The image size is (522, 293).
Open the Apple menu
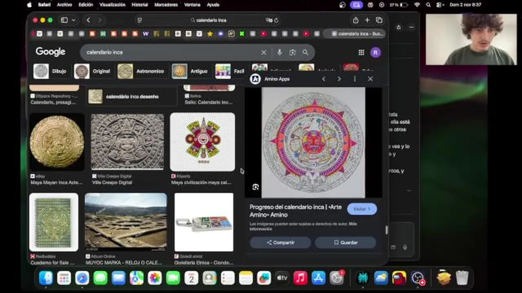pyautogui.click(x=29, y=5)
